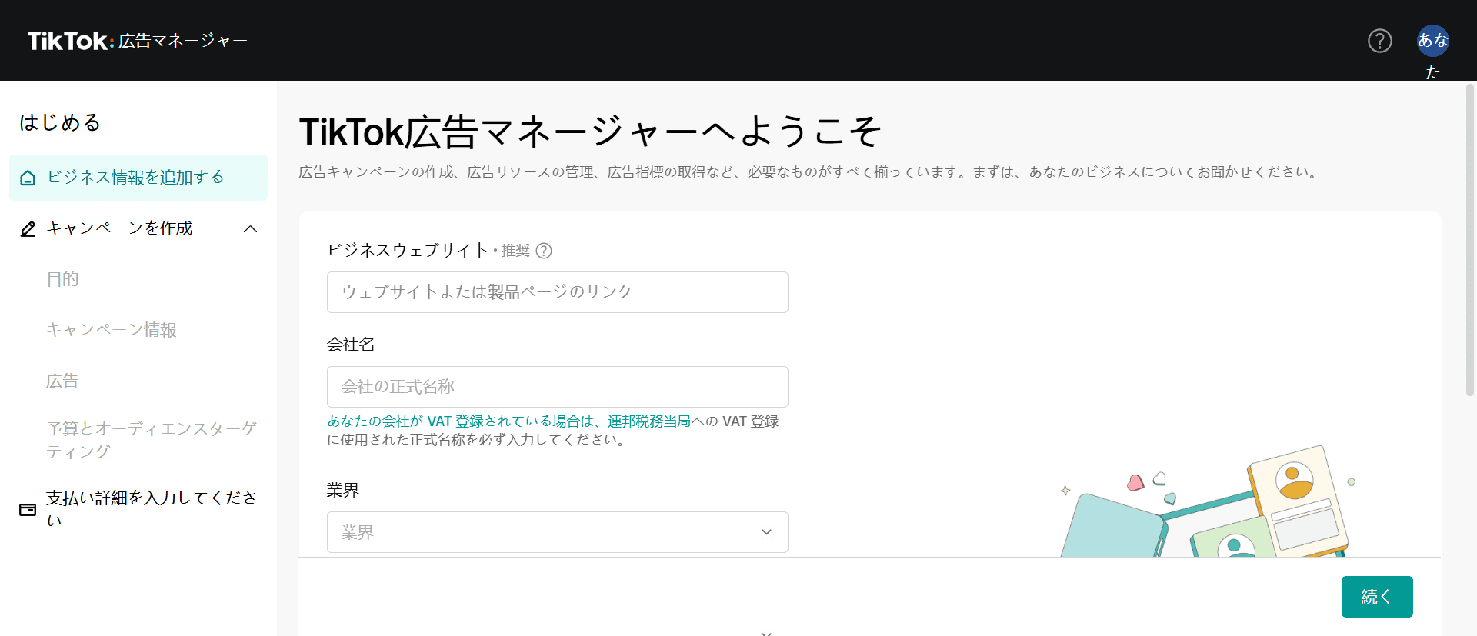
Task: Go to キャンペーン情報 step
Action: 112,330
